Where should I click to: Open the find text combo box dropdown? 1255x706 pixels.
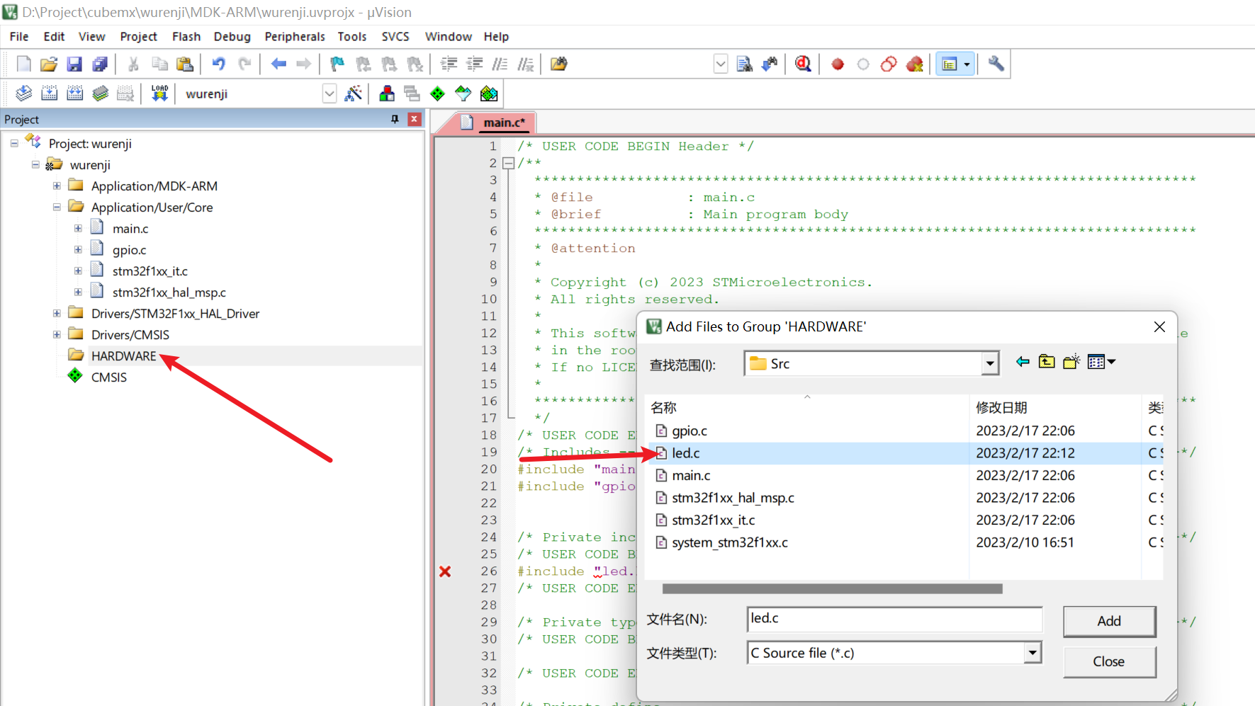[x=721, y=64]
